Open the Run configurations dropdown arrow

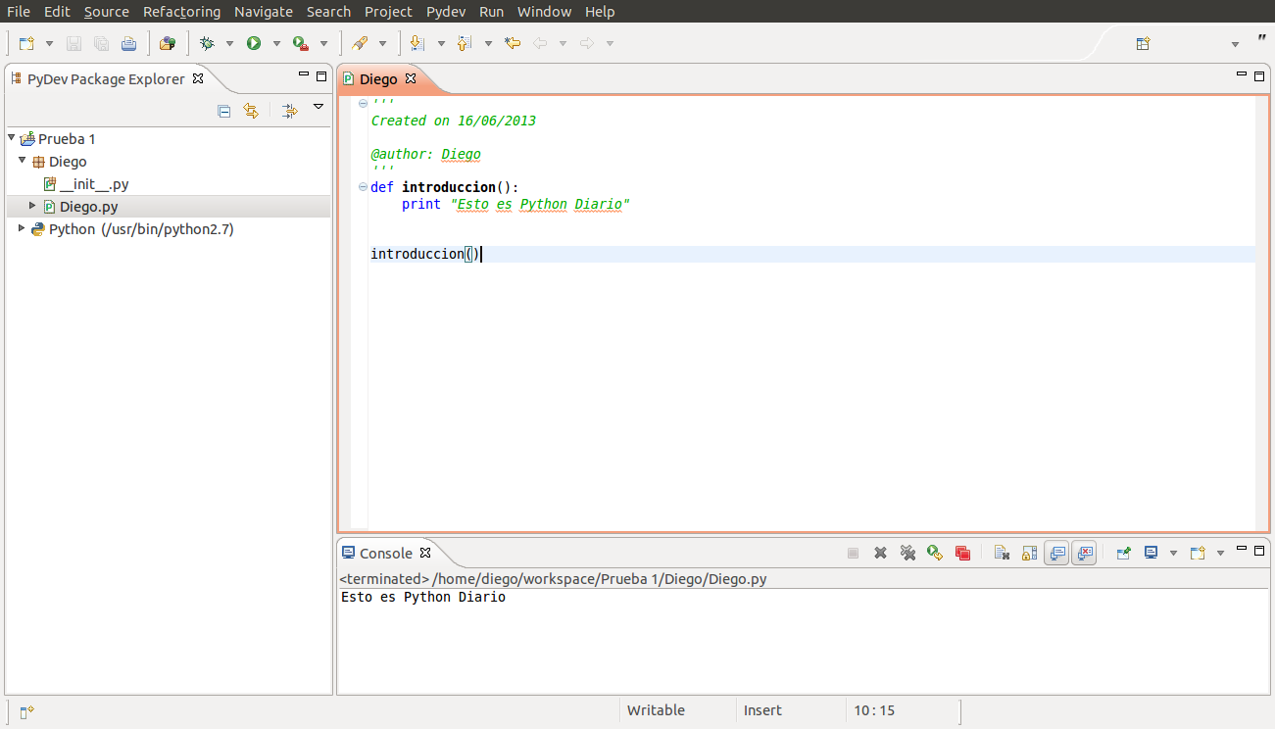[276, 43]
